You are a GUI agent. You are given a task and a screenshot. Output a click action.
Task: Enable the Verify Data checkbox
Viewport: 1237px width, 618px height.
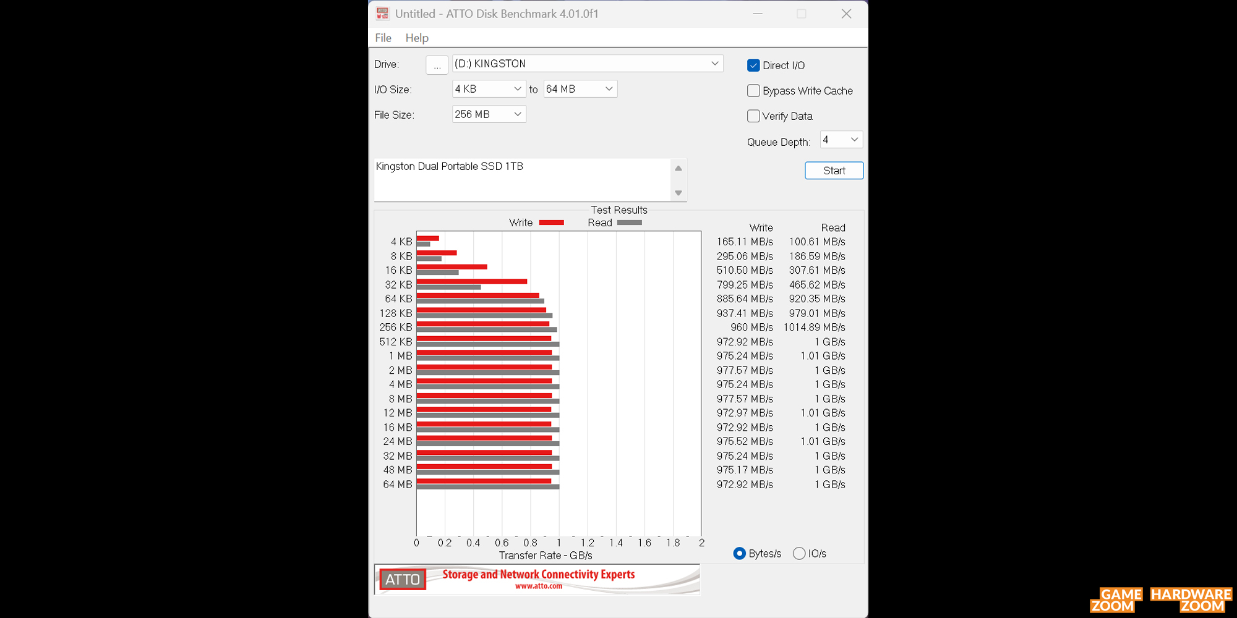753,116
